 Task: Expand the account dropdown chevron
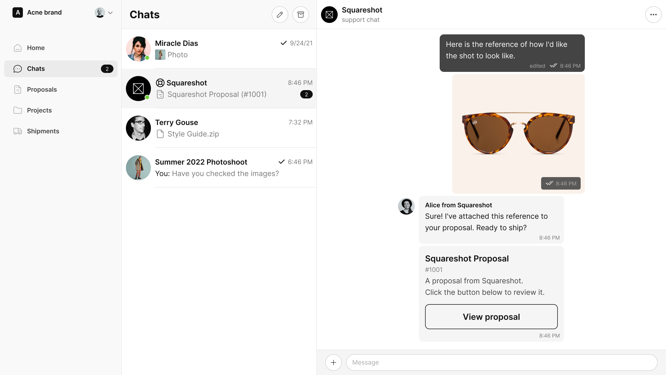point(110,12)
